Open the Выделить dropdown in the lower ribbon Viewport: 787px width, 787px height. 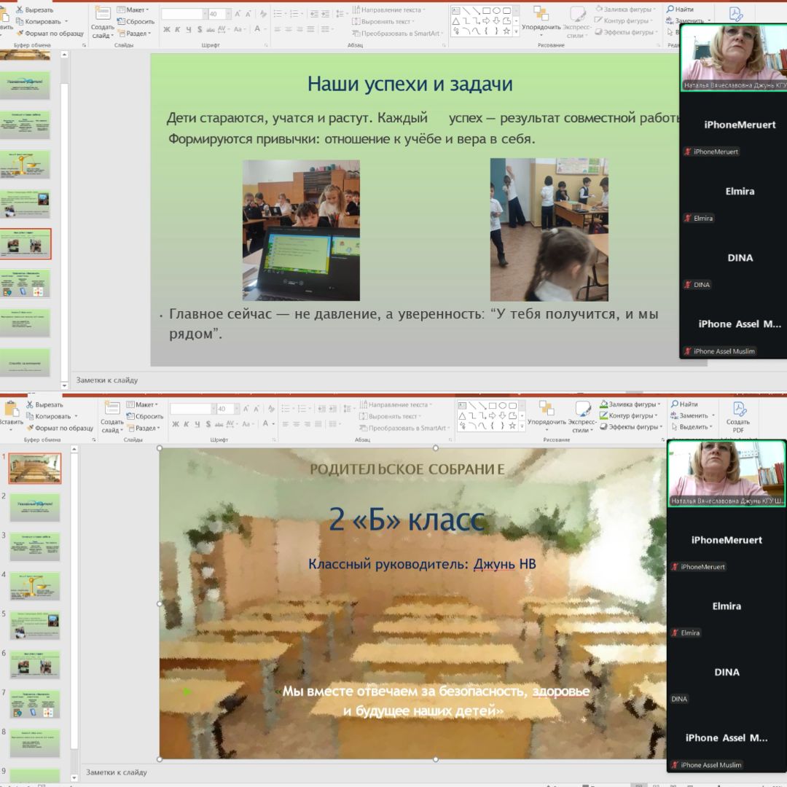tap(693, 427)
